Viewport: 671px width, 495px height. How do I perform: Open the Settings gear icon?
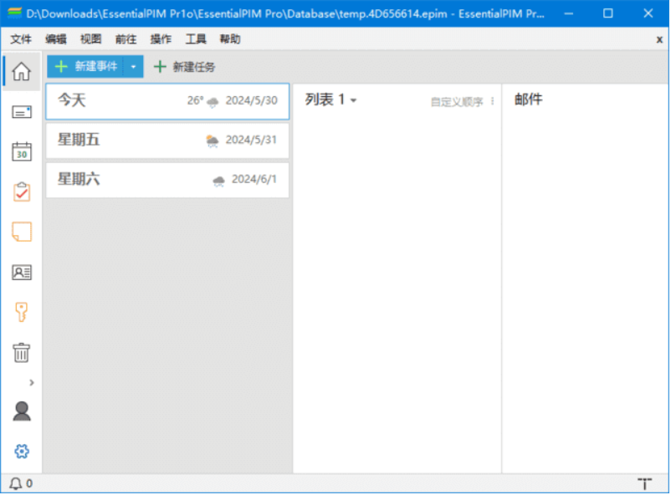pos(21,451)
